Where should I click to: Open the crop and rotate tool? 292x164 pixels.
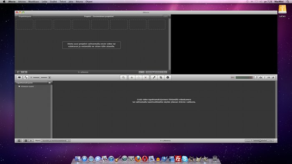161,77
